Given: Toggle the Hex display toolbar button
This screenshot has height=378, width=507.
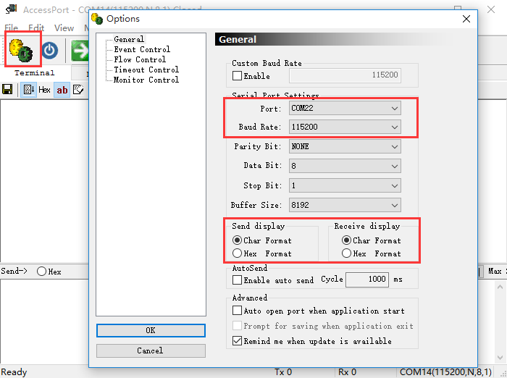Looking at the screenshot, I should [x=44, y=90].
